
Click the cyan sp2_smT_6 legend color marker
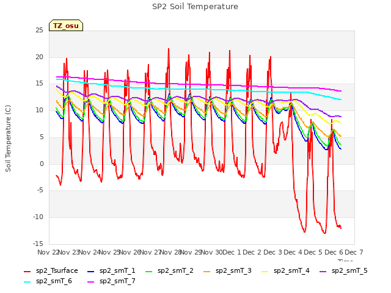click(27, 282)
